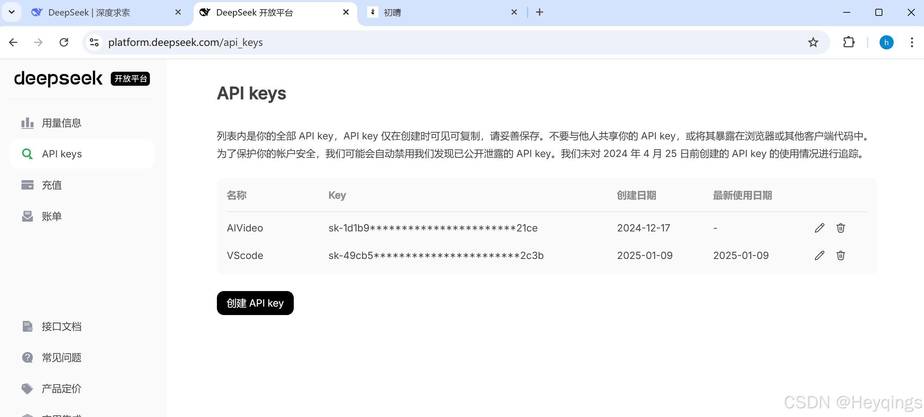Click the 创建 API key button
Image resolution: width=924 pixels, height=417 pixels.
[255, 303]
